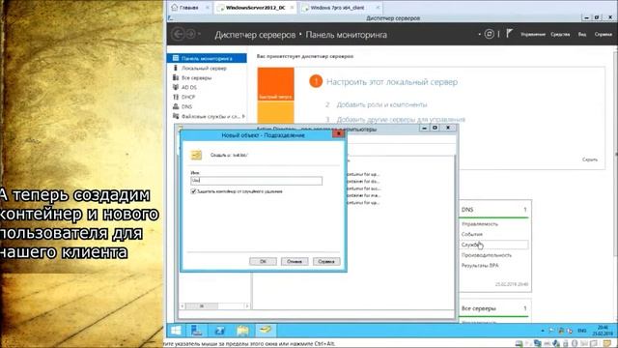Screen dimensions: 618x348
Task: Click Добавить другие серверы для управления link
Action: (x=401, y=119)
